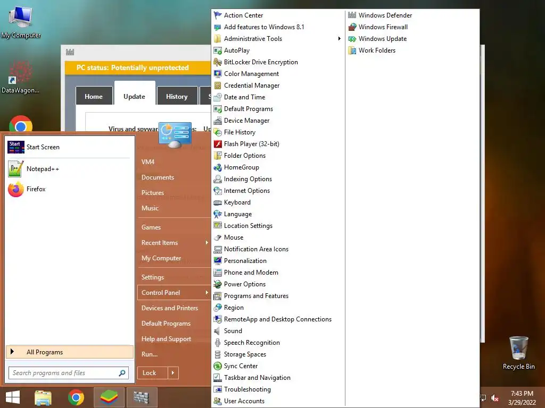Click the Windows Defender icon in submenu
The width and height of the screenshot is (545, 408).
[x=352, y=15]
